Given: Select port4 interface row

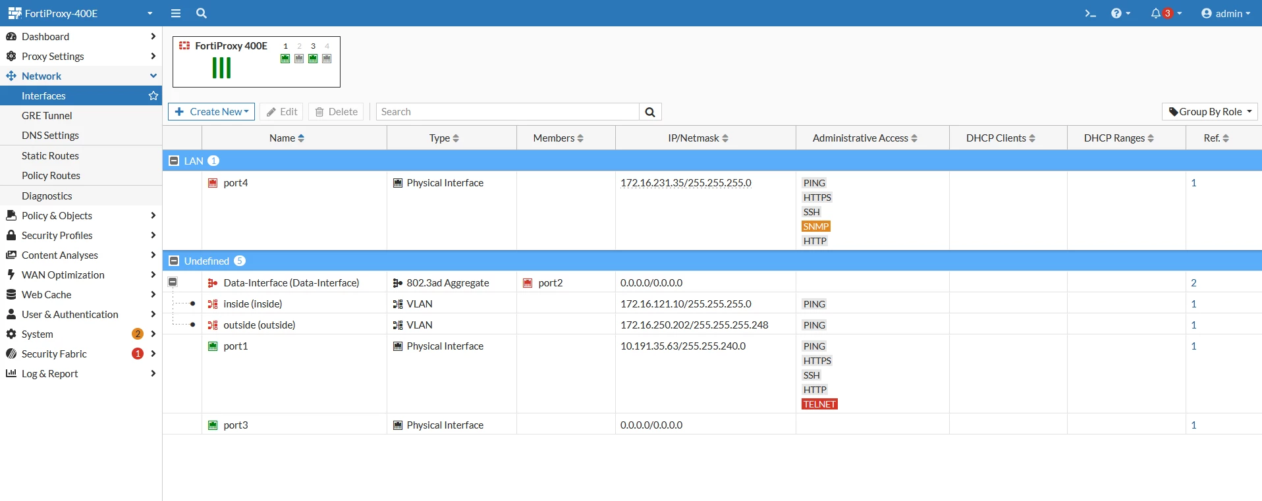Looking at the screenshot, I should (x=712, y=211).
